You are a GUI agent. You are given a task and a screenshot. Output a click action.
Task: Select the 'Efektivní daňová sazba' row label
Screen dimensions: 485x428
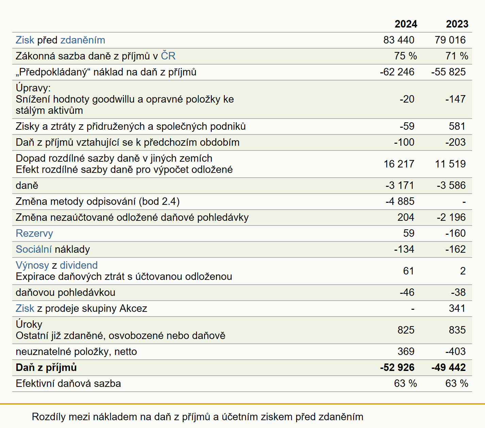pyautogui.click(x=68, y=384)
